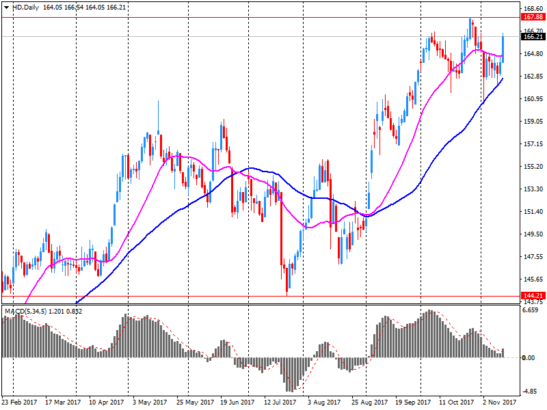Select the current price label 166.21
Viewport: 547px width, 410px height.
[533, 37]
